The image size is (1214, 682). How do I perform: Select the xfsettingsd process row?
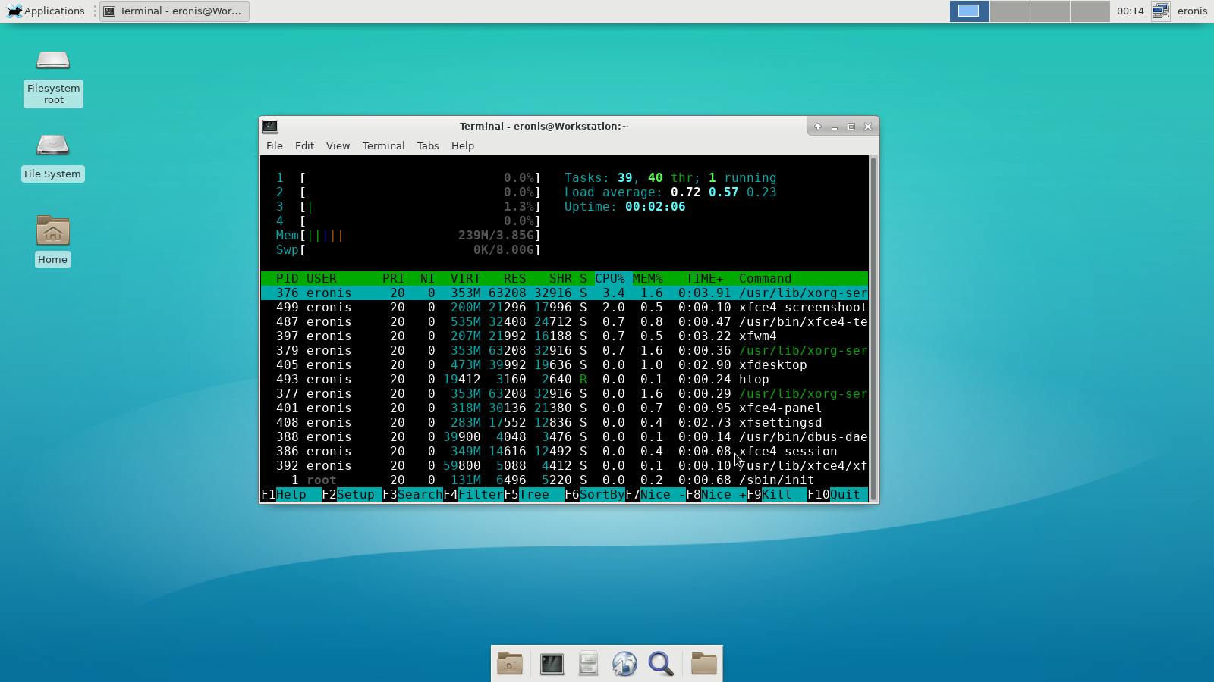(565, 422)
